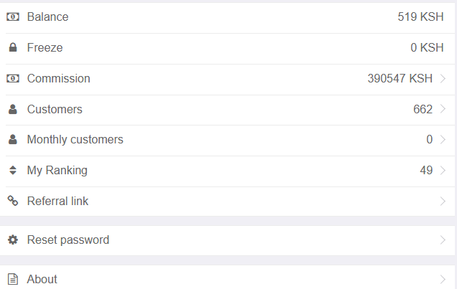
Task: Click the Commission banknote icon
Action: coord(12,79)
